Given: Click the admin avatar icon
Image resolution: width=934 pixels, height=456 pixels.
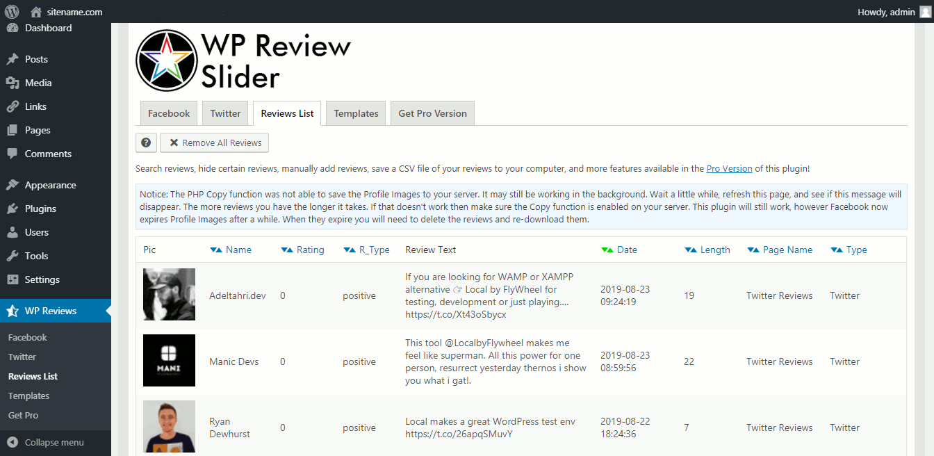Looking at the screenshot, I should click(x=924, y=12).
